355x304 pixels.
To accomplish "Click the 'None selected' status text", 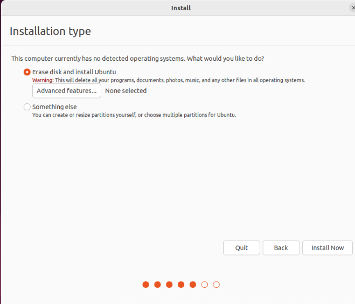I will (x=126, y=91).
